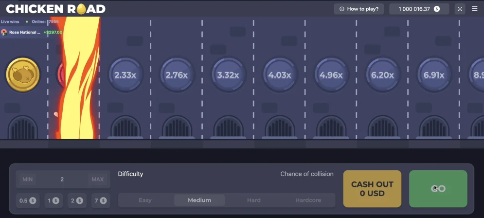Screen dimensions: 484x218
Task: Click the Rose National player avatar
Action: [4, 32]
